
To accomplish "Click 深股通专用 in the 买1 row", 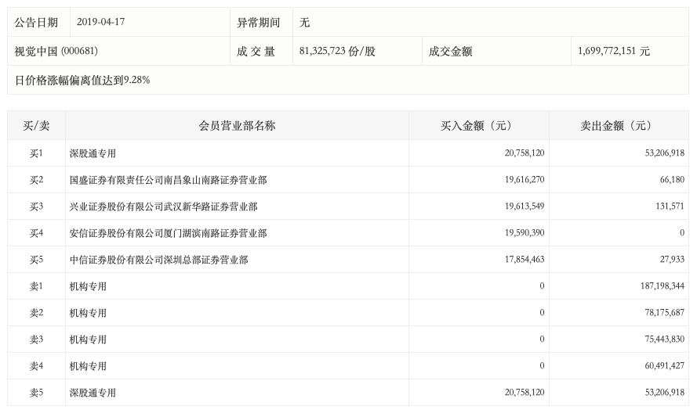I will [93, 153].
